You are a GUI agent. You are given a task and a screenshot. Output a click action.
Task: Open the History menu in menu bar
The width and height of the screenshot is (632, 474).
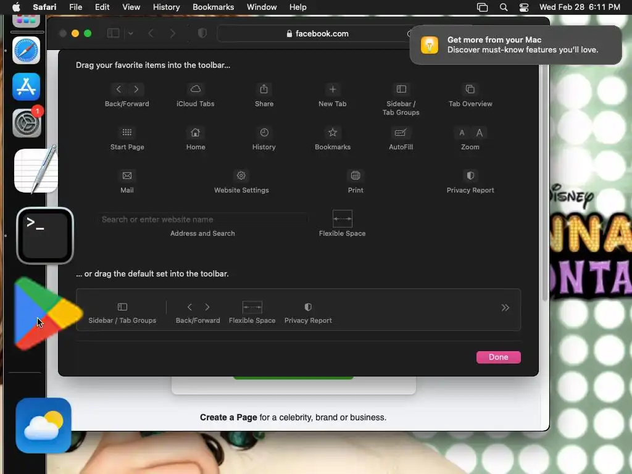tap(166, 7)
